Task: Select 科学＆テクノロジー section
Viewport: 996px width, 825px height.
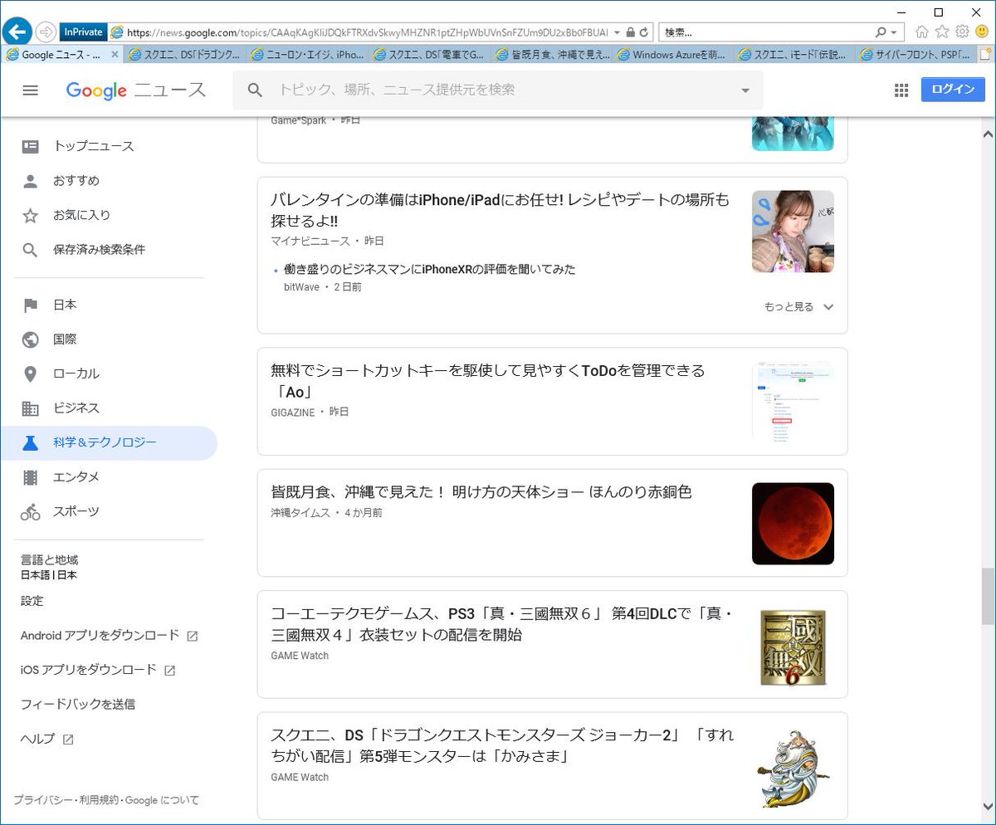Action: coord(109,443)
